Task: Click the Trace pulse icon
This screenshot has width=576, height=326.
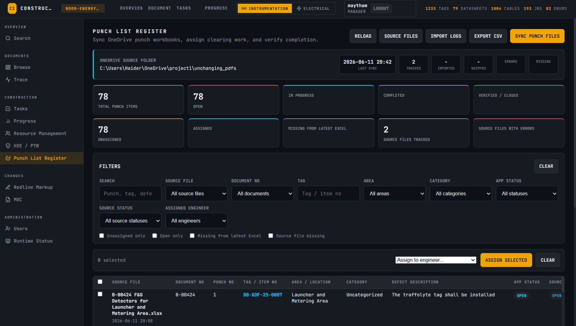Action: (x=8, y=80)
